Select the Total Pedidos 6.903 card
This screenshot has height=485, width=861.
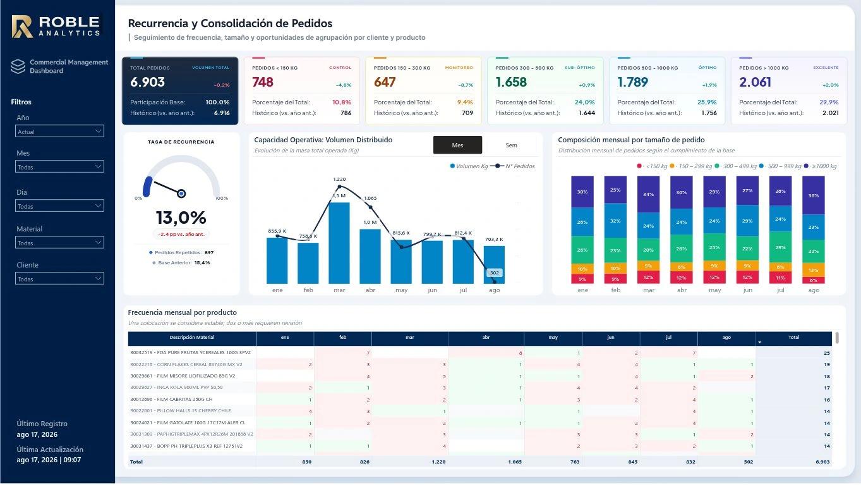180,91
